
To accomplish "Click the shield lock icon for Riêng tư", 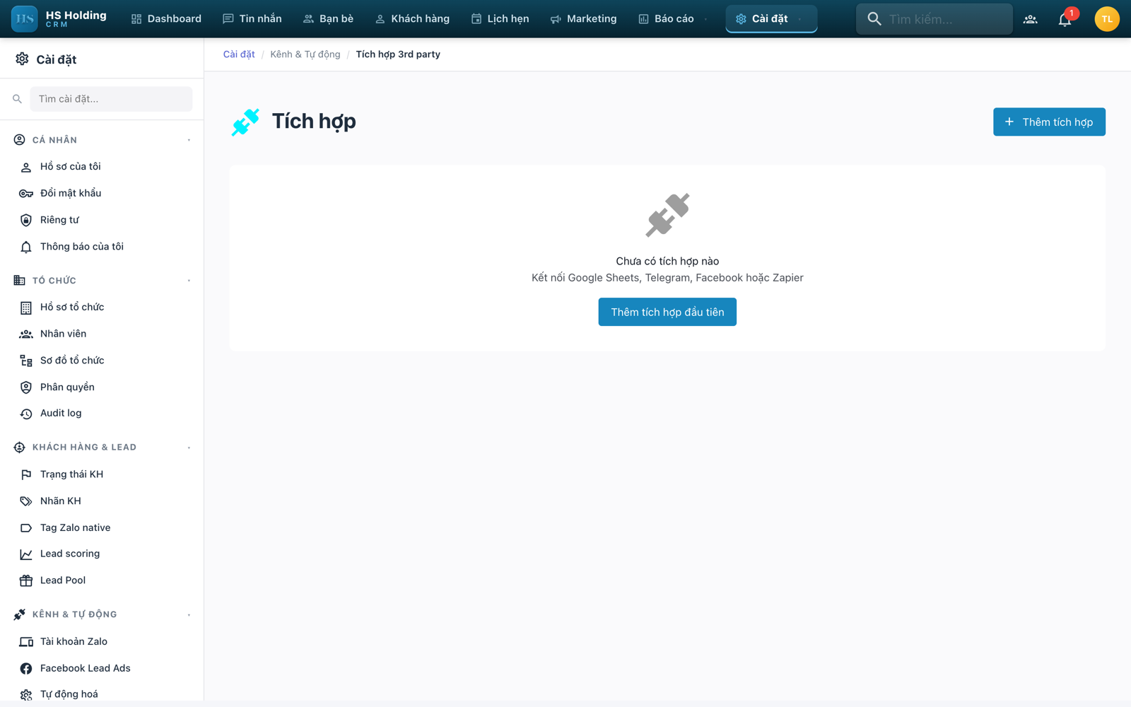I will [26, 220].
